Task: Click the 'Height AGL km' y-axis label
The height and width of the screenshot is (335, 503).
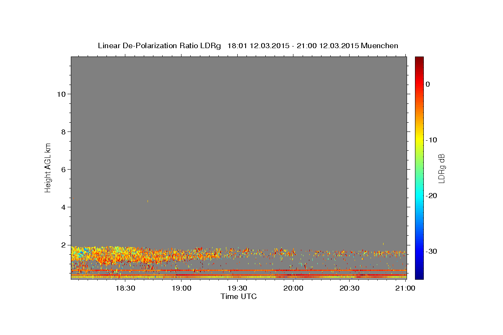Action: [x=48, y=167]
